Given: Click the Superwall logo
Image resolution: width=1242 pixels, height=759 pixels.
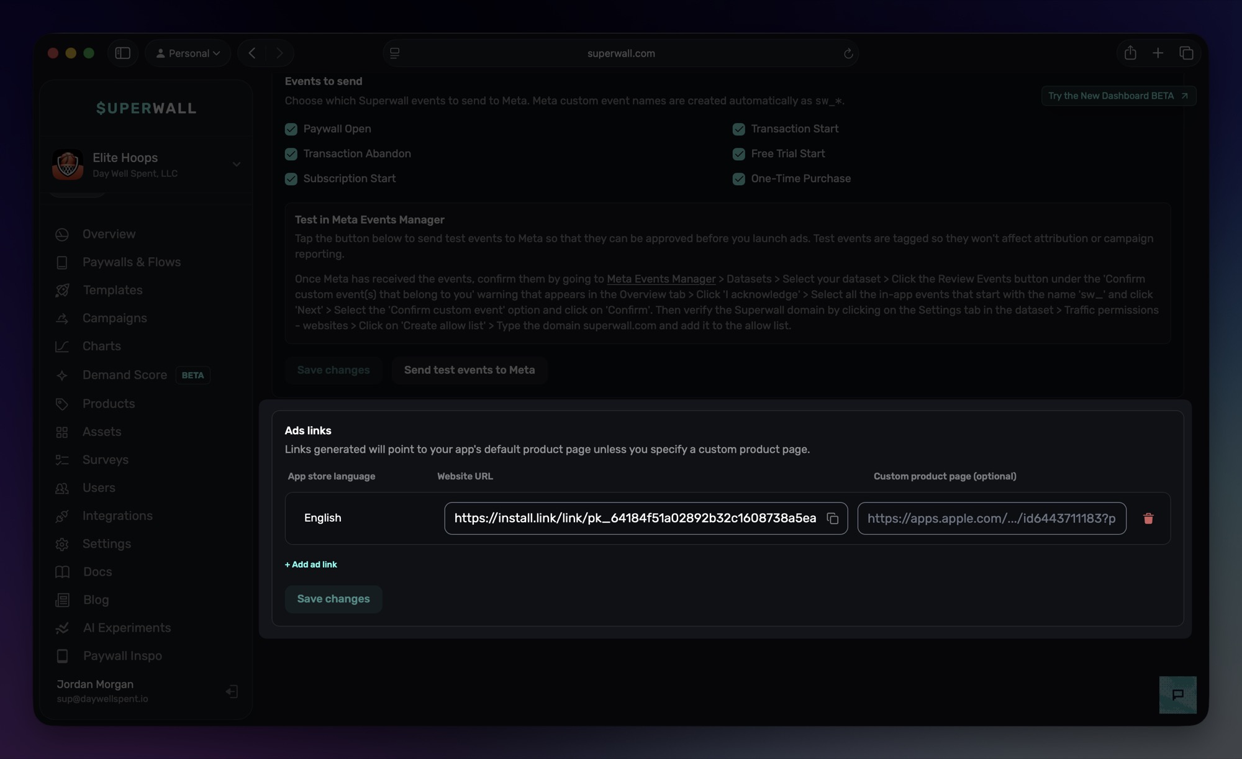Looking at the screenshot, I should click(146, 108).
